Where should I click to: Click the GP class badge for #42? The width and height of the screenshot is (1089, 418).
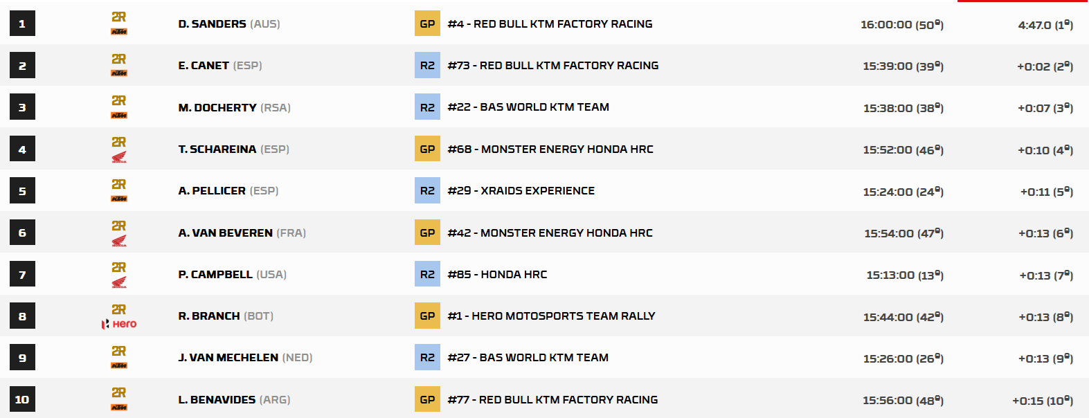[427, 233]
